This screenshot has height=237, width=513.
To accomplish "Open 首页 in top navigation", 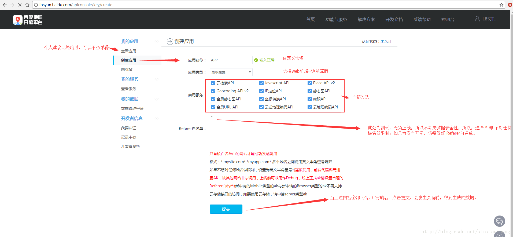I will pyautogui.click(x=311, y=19).
